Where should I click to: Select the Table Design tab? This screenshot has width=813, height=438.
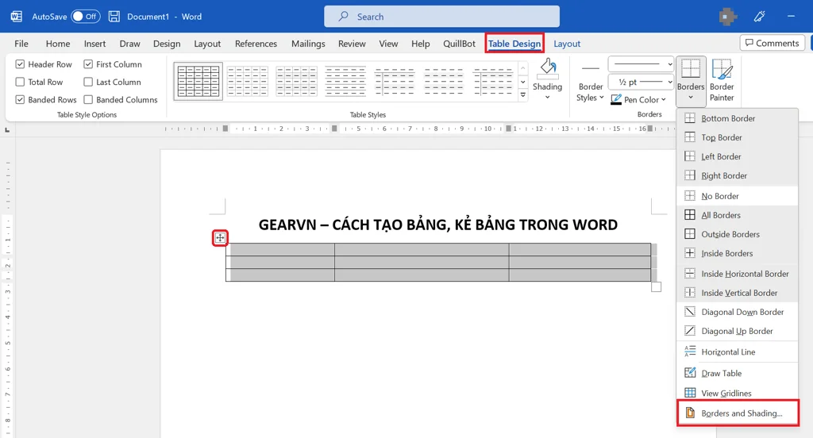pos(514,44)
